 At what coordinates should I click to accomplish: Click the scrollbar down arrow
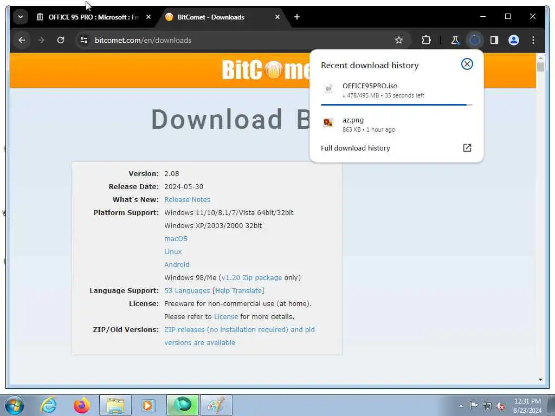point(540,380)
